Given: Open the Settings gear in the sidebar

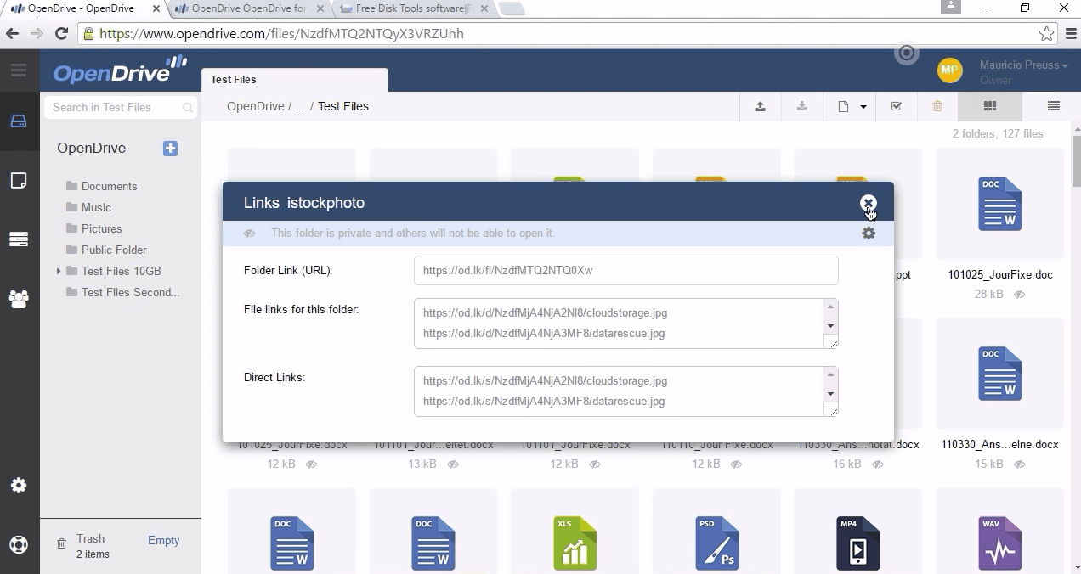Looking at the screenshot, I should tap(19, 485).
